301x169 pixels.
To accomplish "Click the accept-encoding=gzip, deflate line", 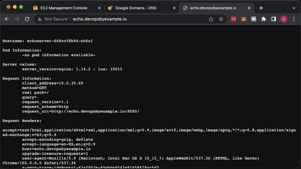I will tap(57, 139).
